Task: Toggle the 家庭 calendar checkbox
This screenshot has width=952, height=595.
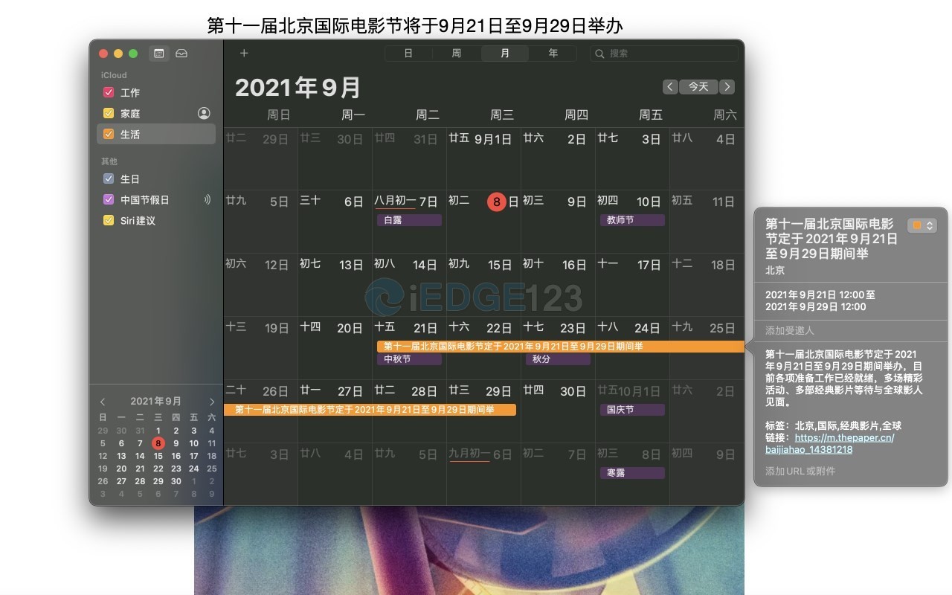Action: (x=109, y=113)
